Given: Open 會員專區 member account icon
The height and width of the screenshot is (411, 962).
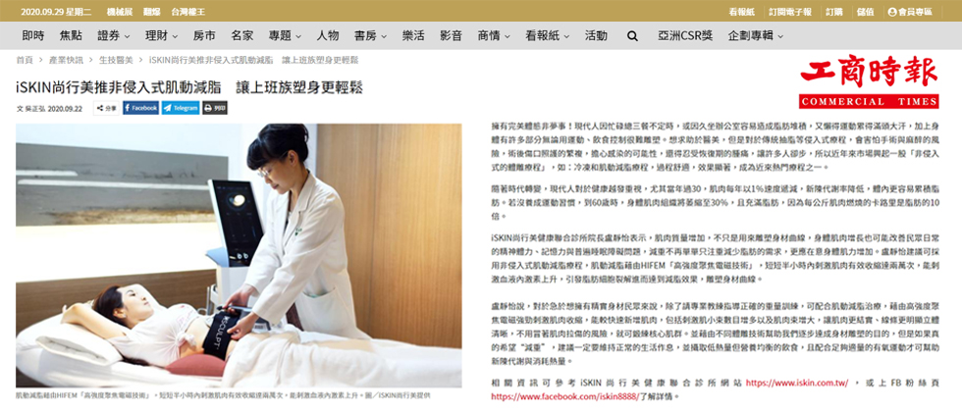Looking at the screenshot, I should point(909,12).
